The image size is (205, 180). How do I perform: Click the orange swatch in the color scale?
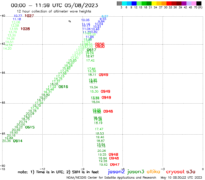(x=164, y=3)
